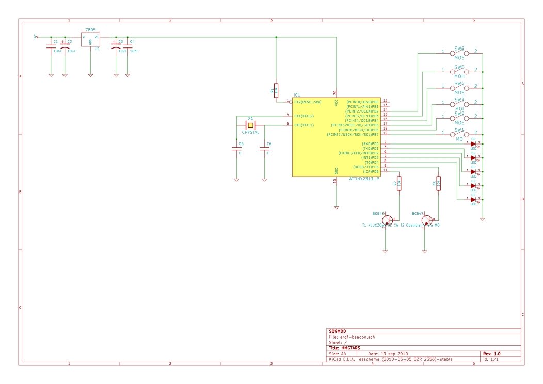Click the T2 BC547 transistor symbol
Image resolution: width=543 pixels, height=384 pixels.
click(x=426, y=220)
